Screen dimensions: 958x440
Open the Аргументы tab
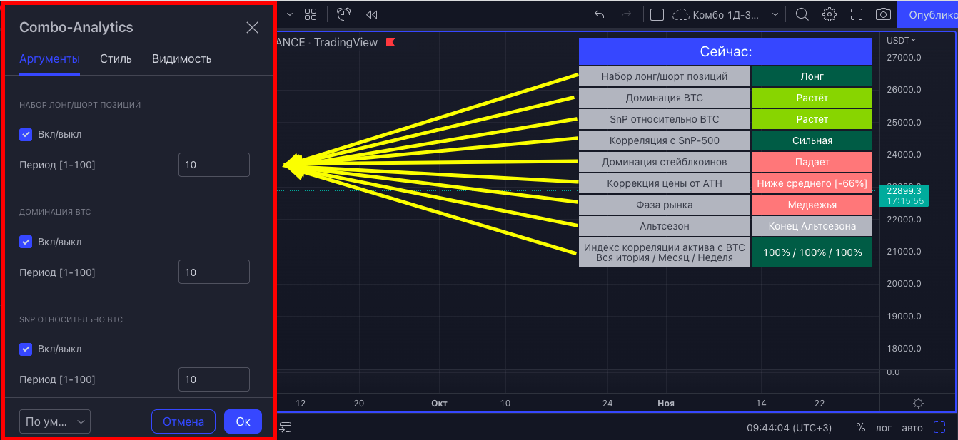(49, 59)
